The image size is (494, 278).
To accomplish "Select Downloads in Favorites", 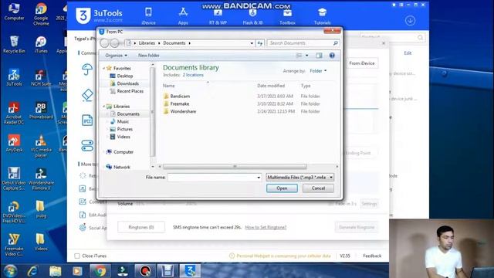I will tap(124, 83).
